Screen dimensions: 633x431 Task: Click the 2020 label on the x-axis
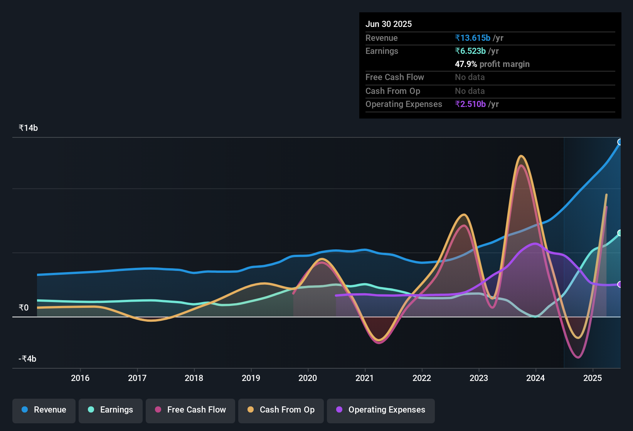point(308,378)
